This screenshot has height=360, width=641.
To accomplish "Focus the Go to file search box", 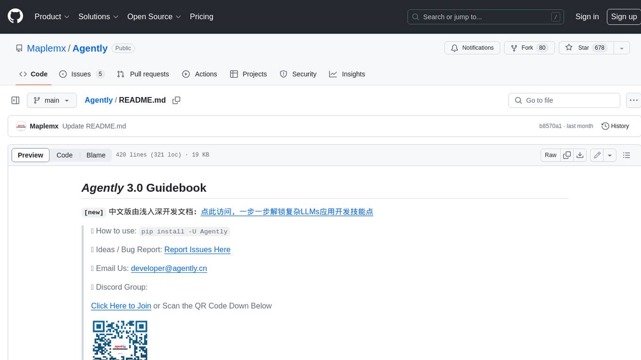I will point(564,100).
